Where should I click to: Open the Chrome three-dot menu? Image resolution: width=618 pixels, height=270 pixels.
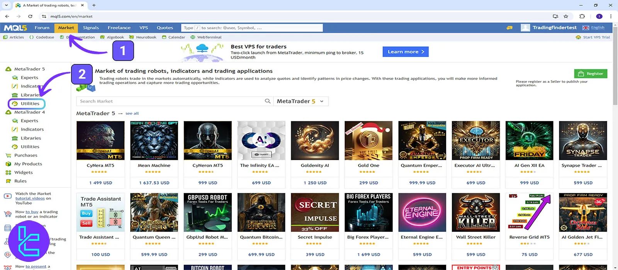click(x=611, y=16)
